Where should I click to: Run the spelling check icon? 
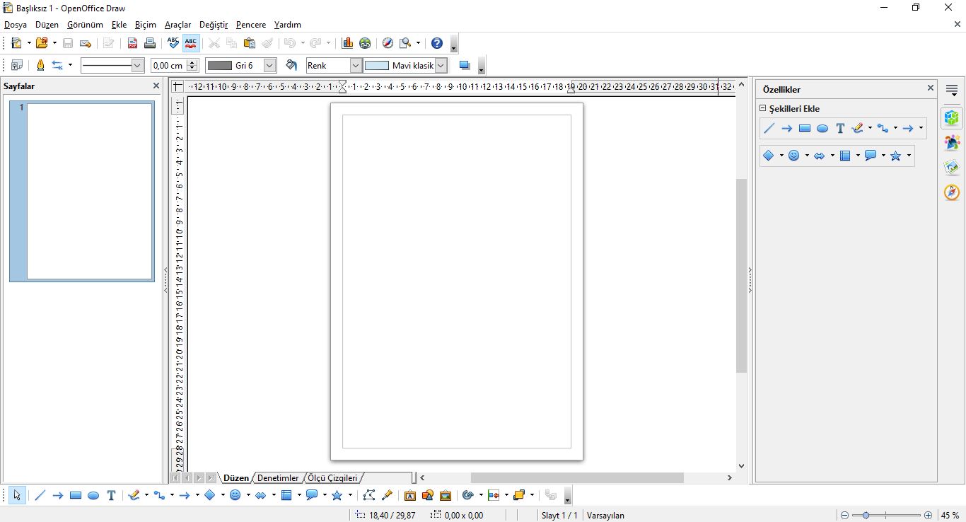click(x=173, y=43)
